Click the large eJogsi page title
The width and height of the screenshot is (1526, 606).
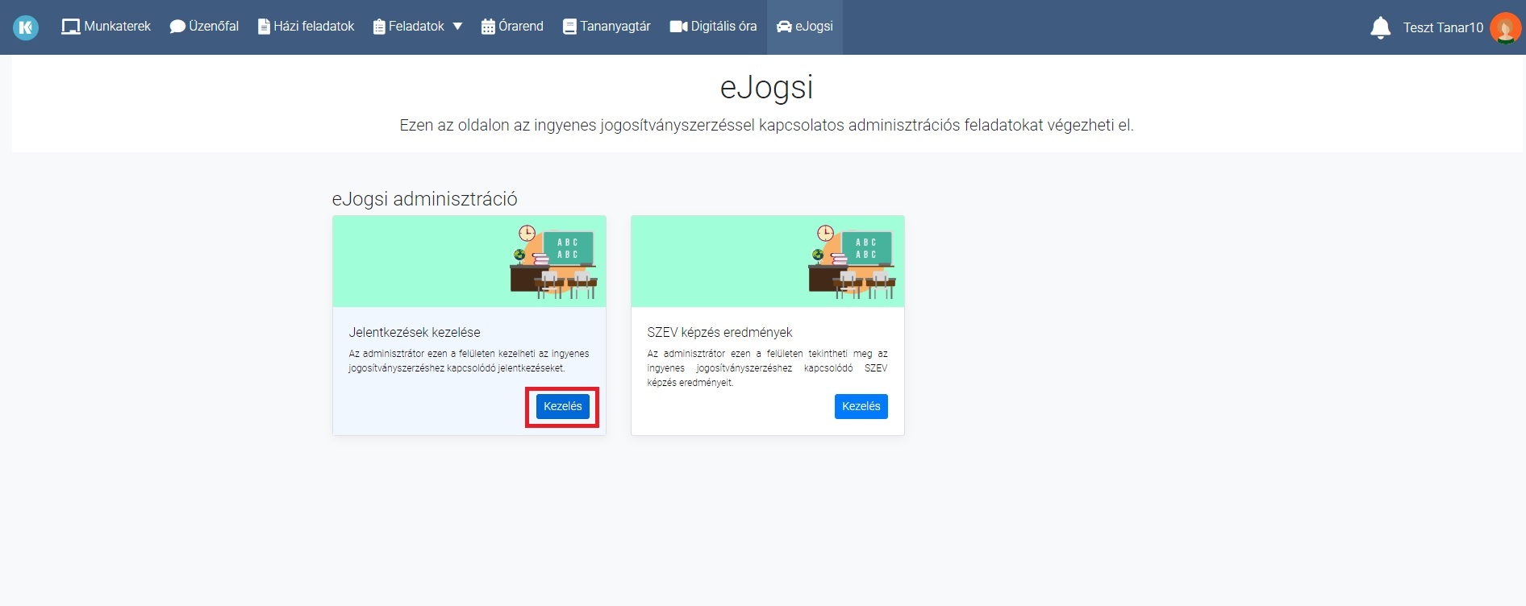point(767,87)
